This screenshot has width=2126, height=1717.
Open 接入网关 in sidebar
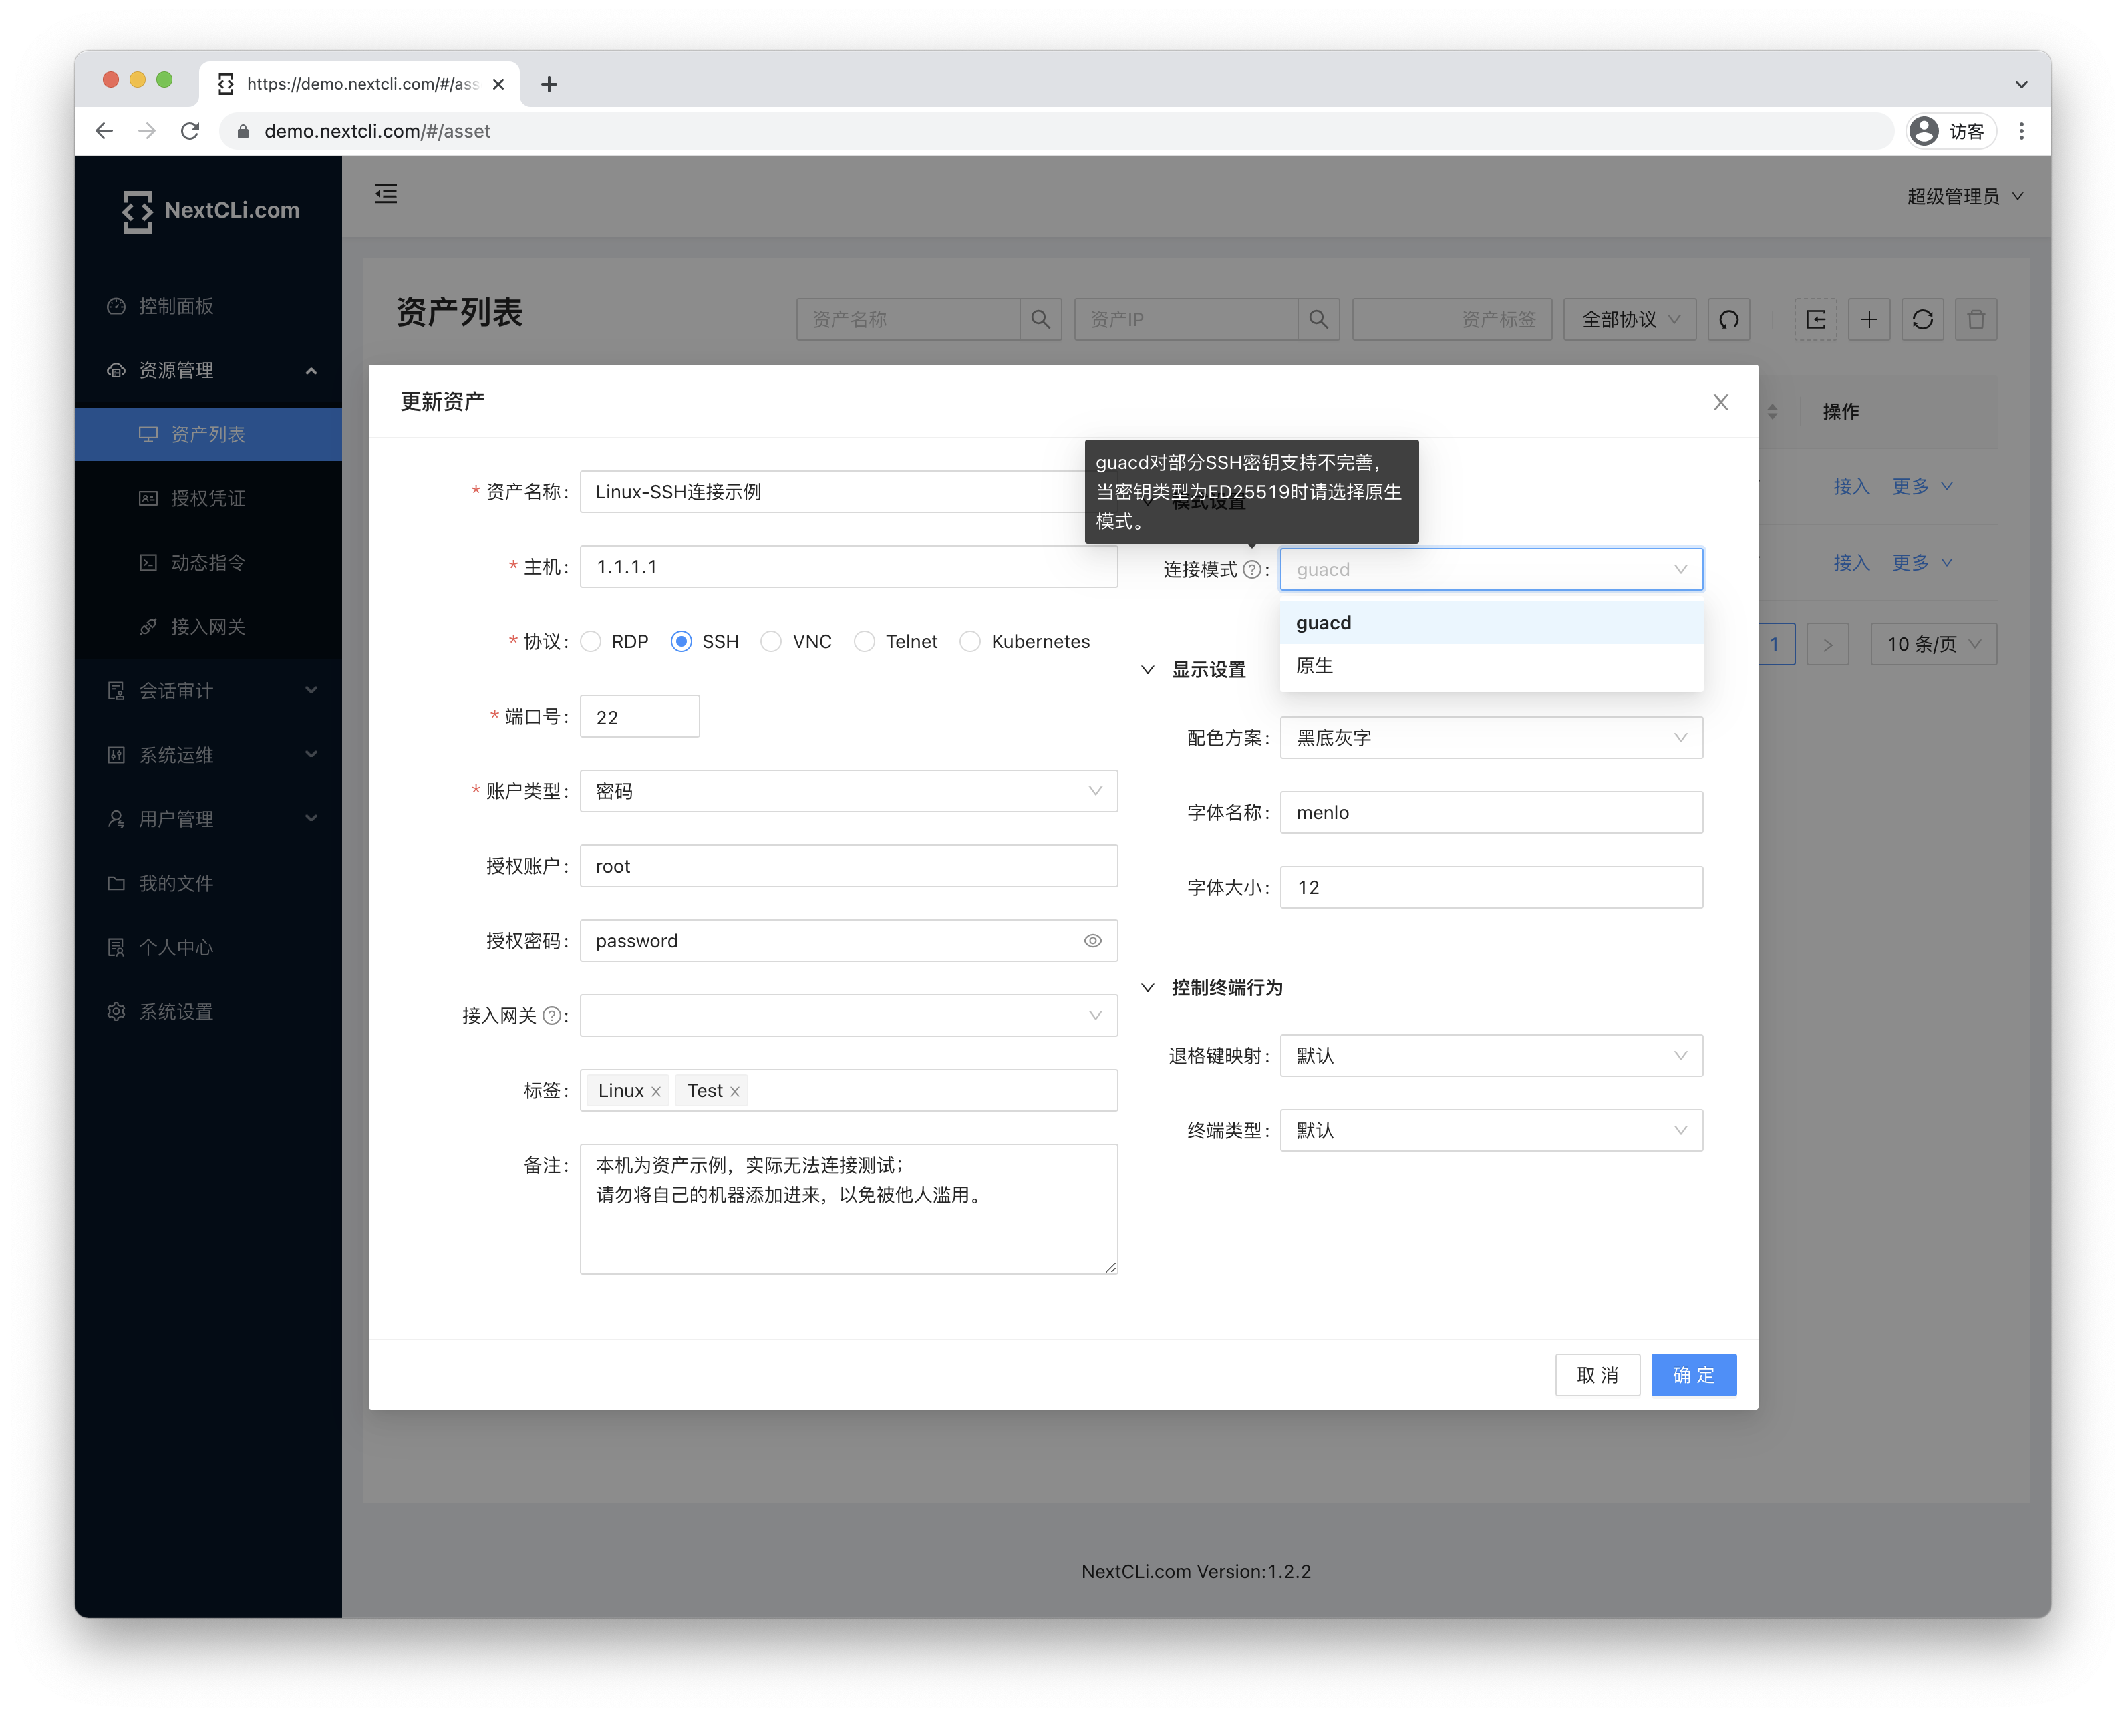[208, 627]
